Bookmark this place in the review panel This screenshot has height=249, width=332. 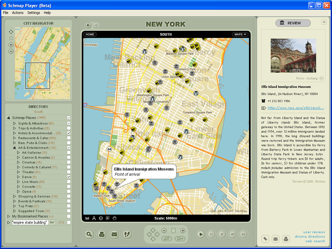(265, 239)
